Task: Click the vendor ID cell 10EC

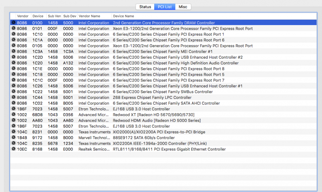Action: click(x=22, y=149)
